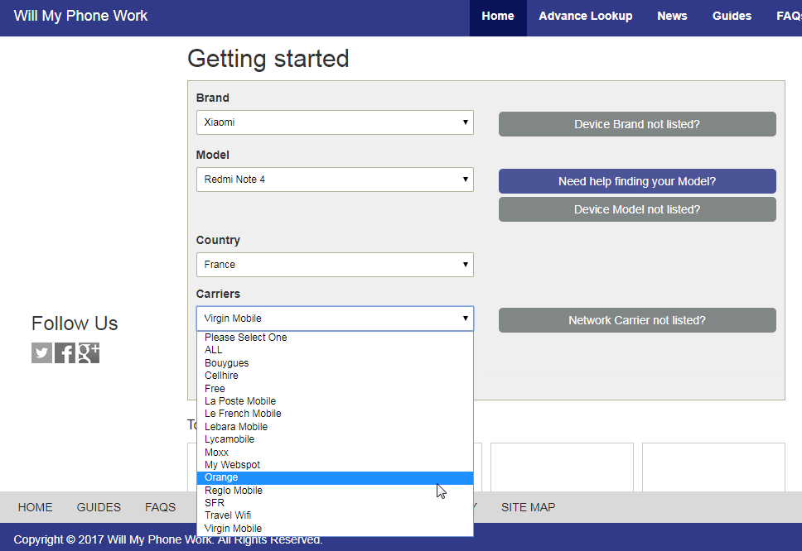Open Guides in the top navigation
The width and height of the screenshot is (802, 551).
tap(732, 17)
